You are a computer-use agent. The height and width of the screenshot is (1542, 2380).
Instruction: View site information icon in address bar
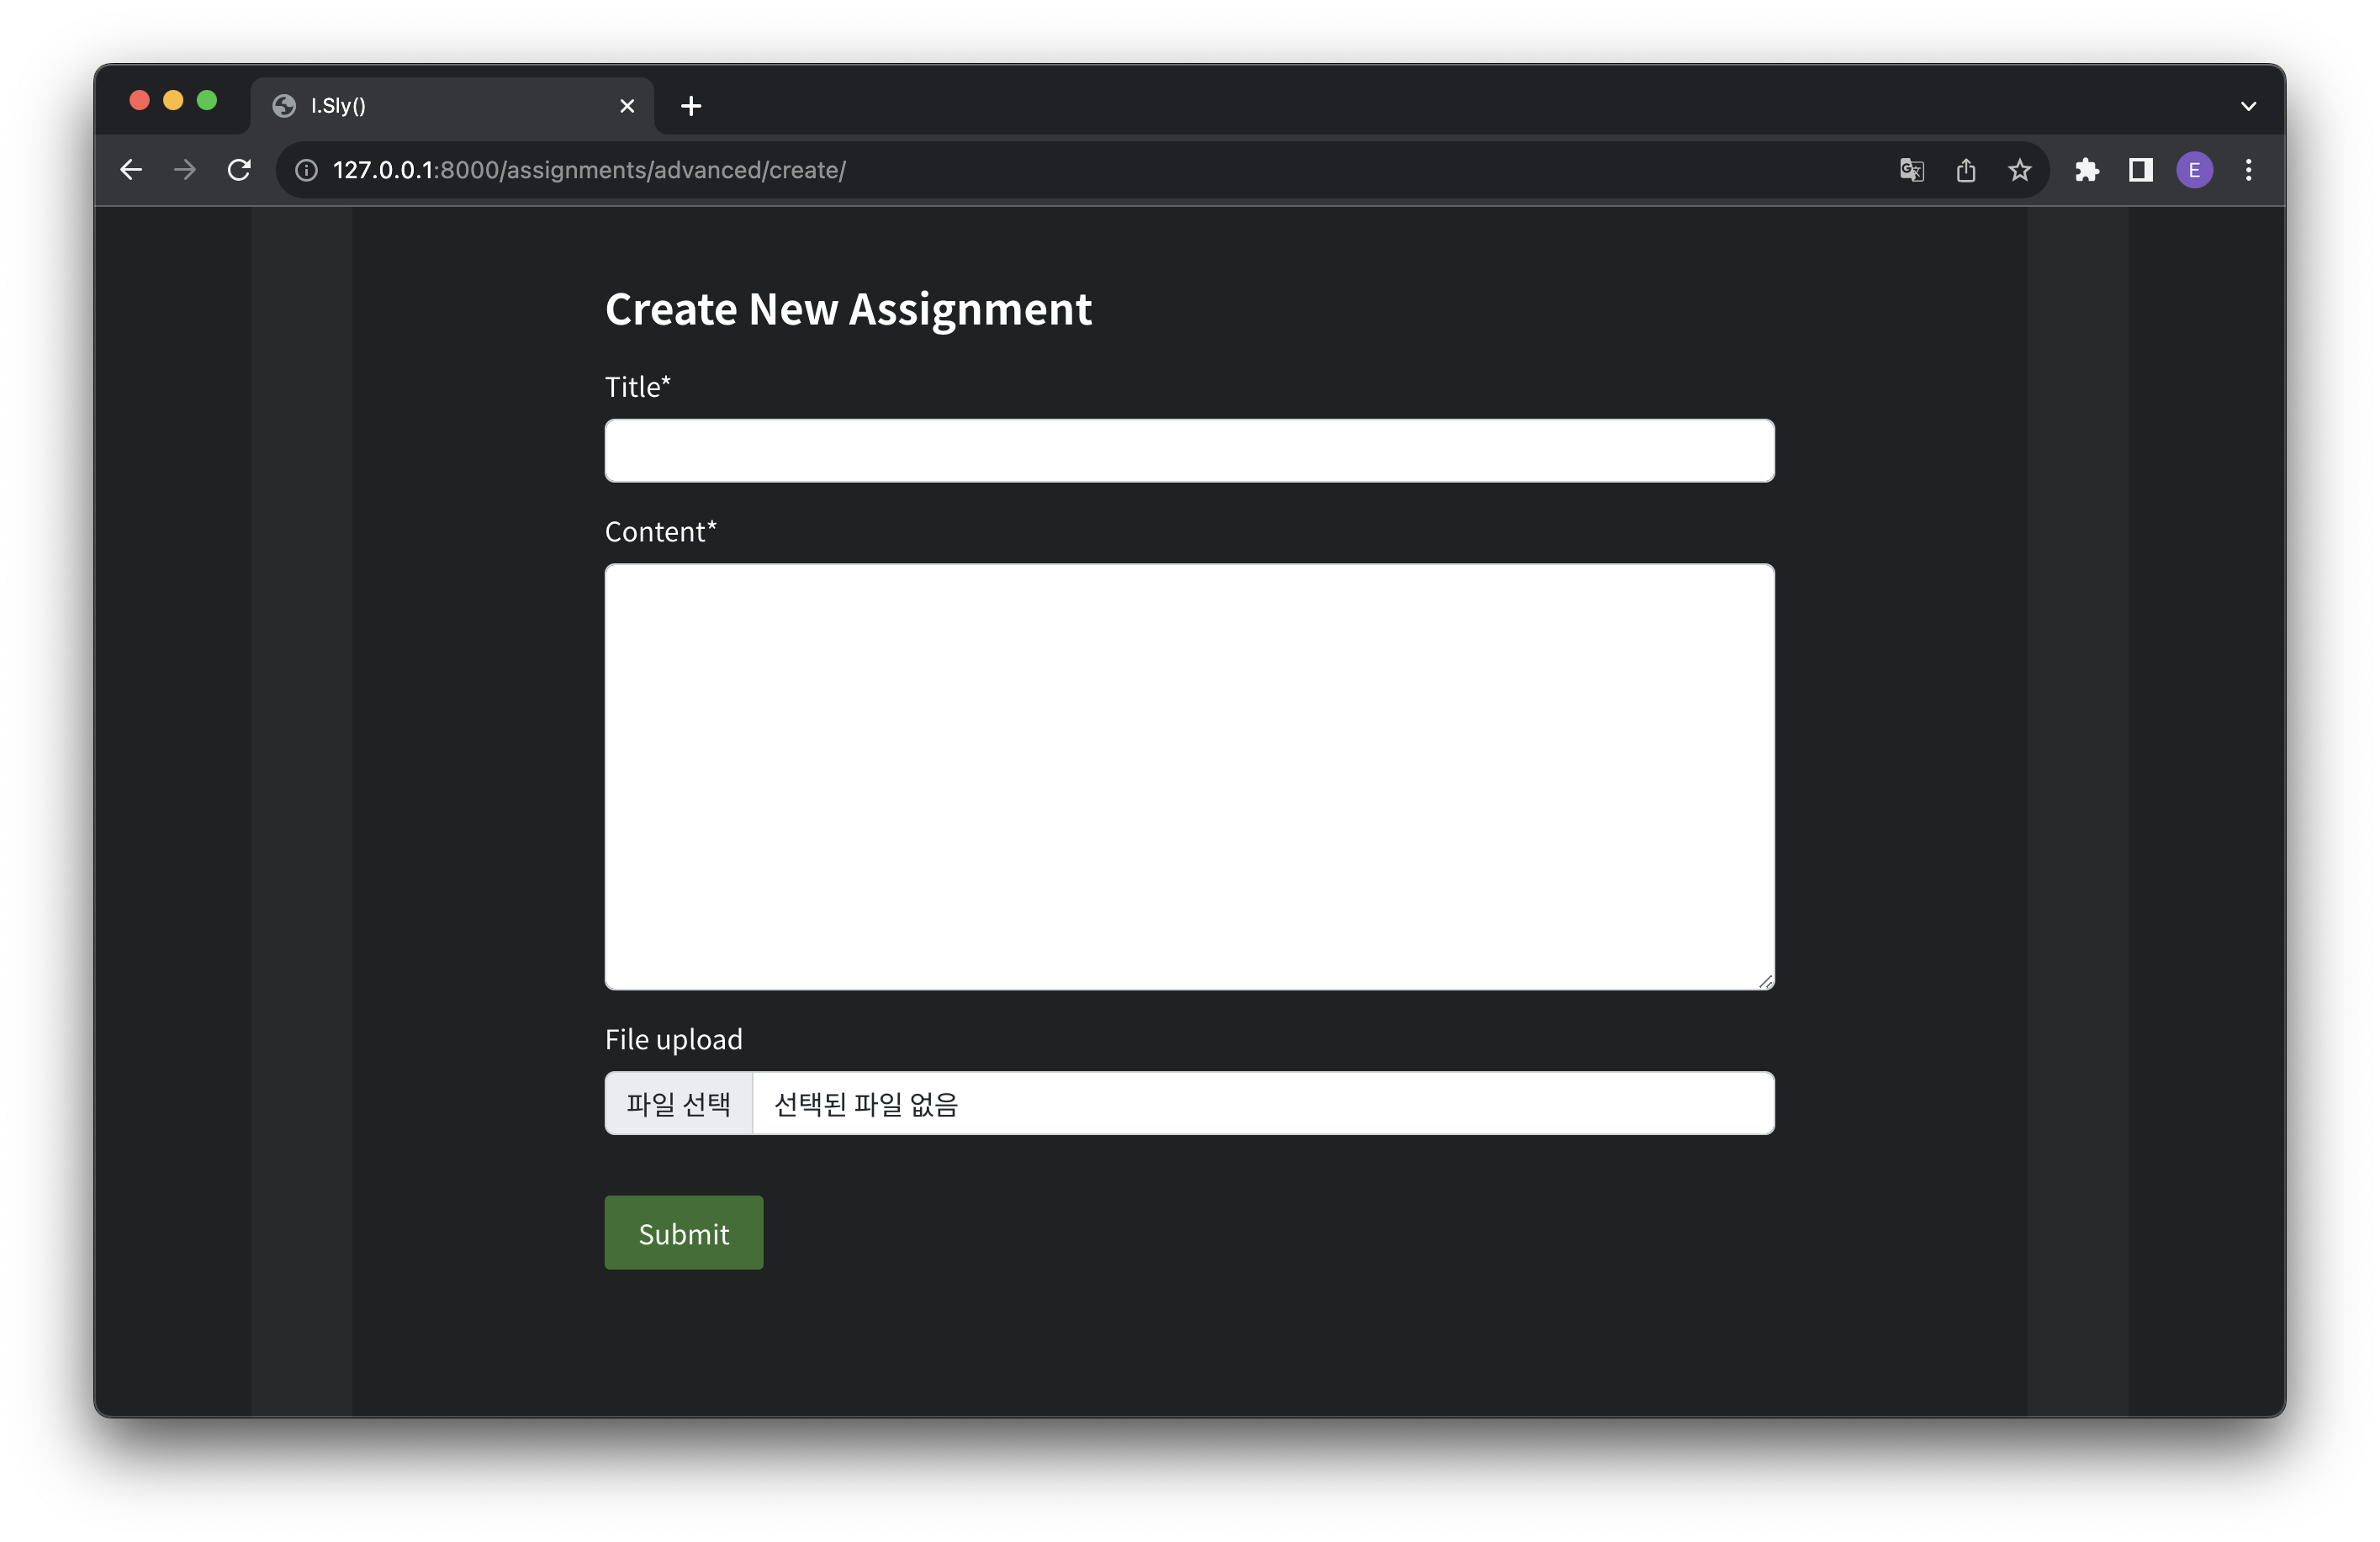click(306, 170)
